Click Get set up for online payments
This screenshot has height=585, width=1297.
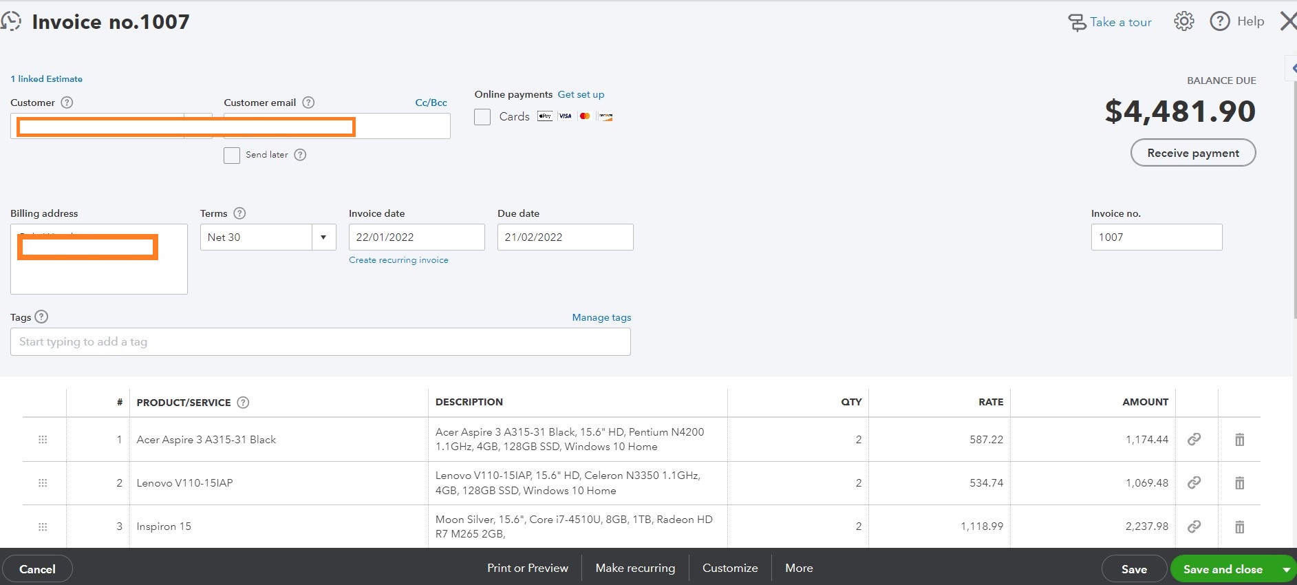(581, 94)
